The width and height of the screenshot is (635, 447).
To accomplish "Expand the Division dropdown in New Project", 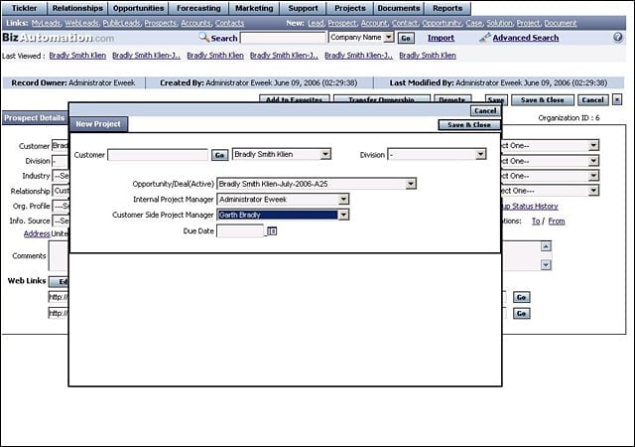I will click(x=480, y=155).
